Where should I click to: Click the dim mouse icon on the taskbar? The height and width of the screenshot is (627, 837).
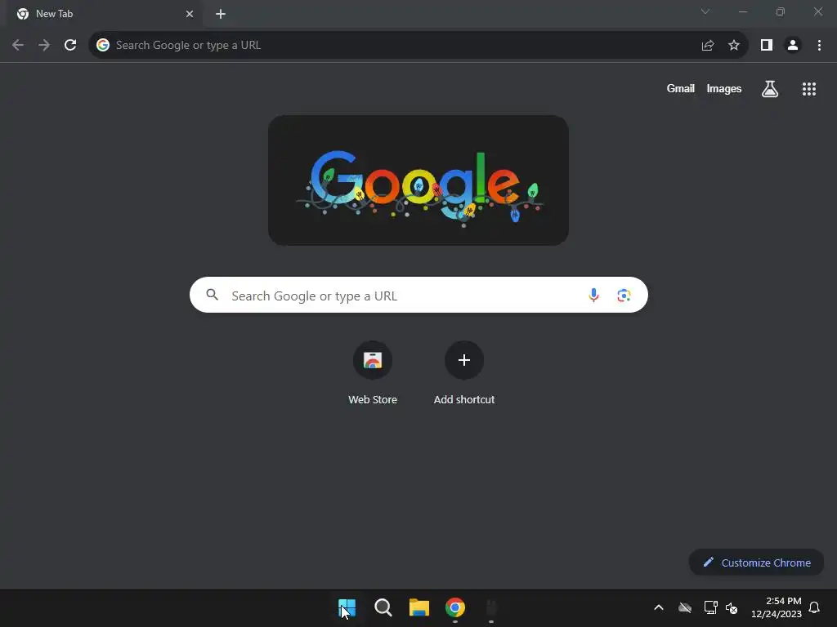[491, 607]
